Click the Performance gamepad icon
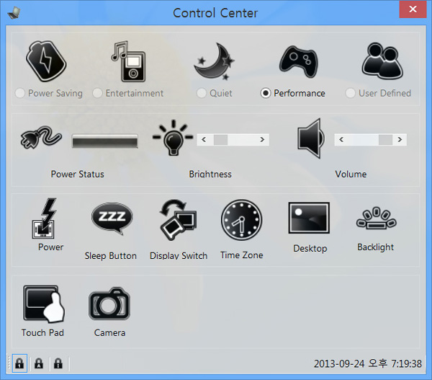 point(298,61)
